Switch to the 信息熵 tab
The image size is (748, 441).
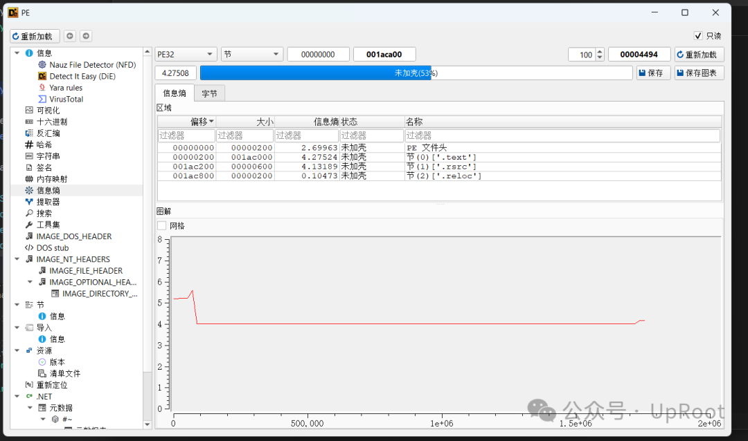(175, 93)
